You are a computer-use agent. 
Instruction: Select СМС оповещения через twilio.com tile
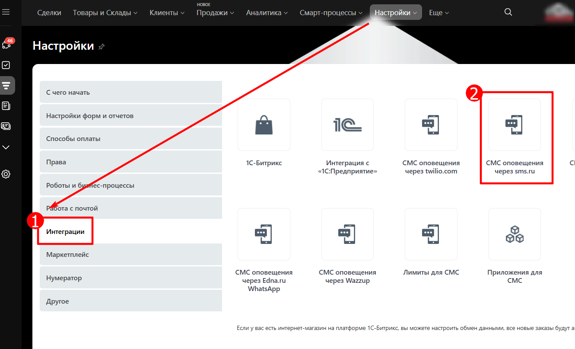pos(431,125)
